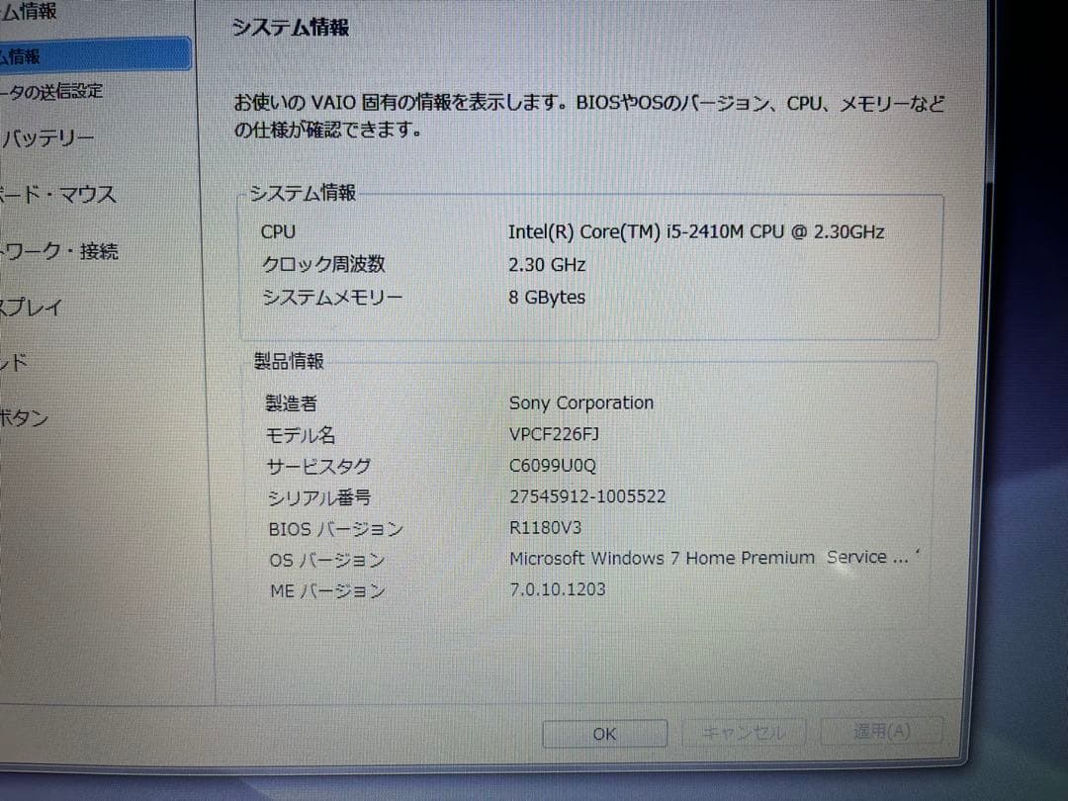Screen dimensions: 1068x801
Task: Select the BIOS version R1180V3
Action: [546, 528]
